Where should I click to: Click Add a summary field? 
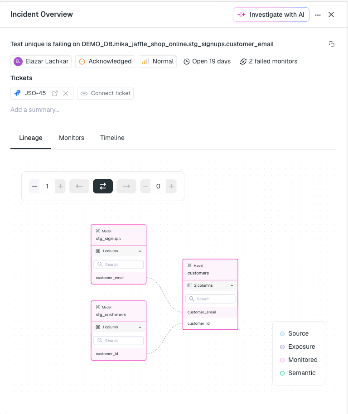point(34,110)
